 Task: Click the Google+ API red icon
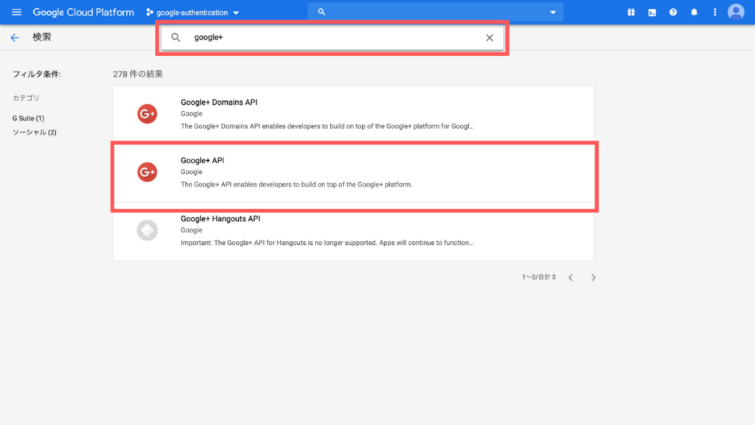(147, 172)
